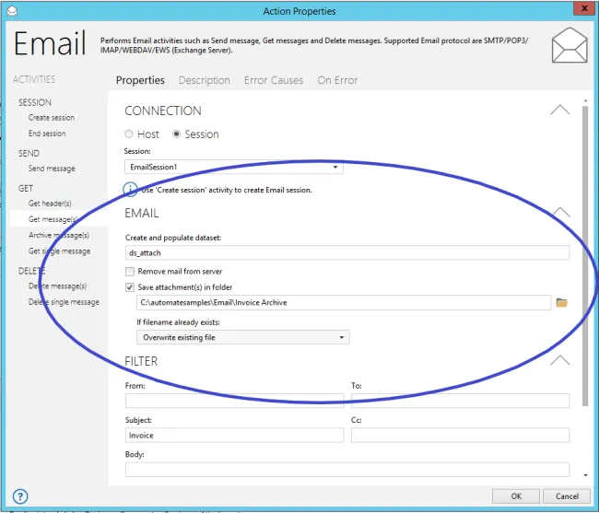Click the GET group heading
Image resolution: width=599 pixels, height=513 pixels.
coord(26,188)
